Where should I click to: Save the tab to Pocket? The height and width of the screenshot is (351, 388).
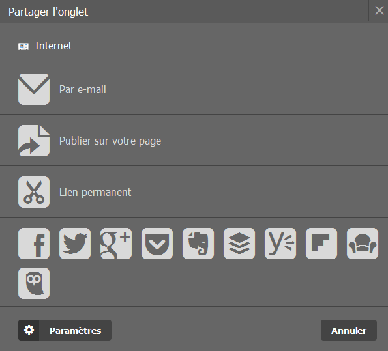coord(157,244)
